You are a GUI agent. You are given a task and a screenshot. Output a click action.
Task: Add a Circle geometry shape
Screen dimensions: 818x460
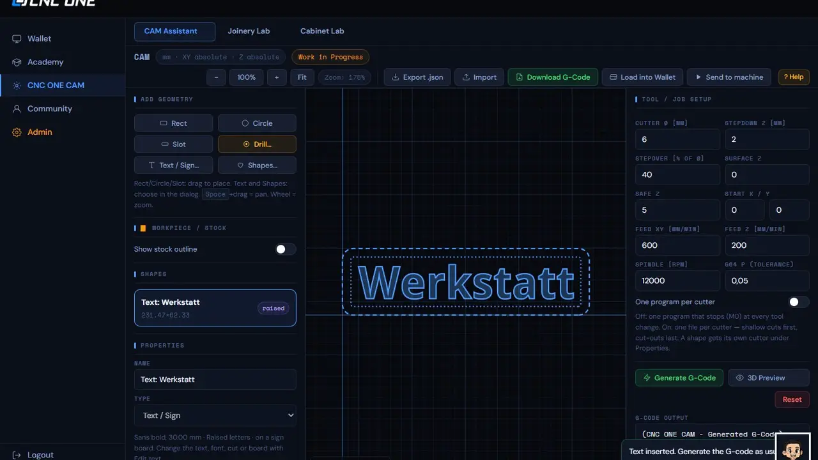257,123
